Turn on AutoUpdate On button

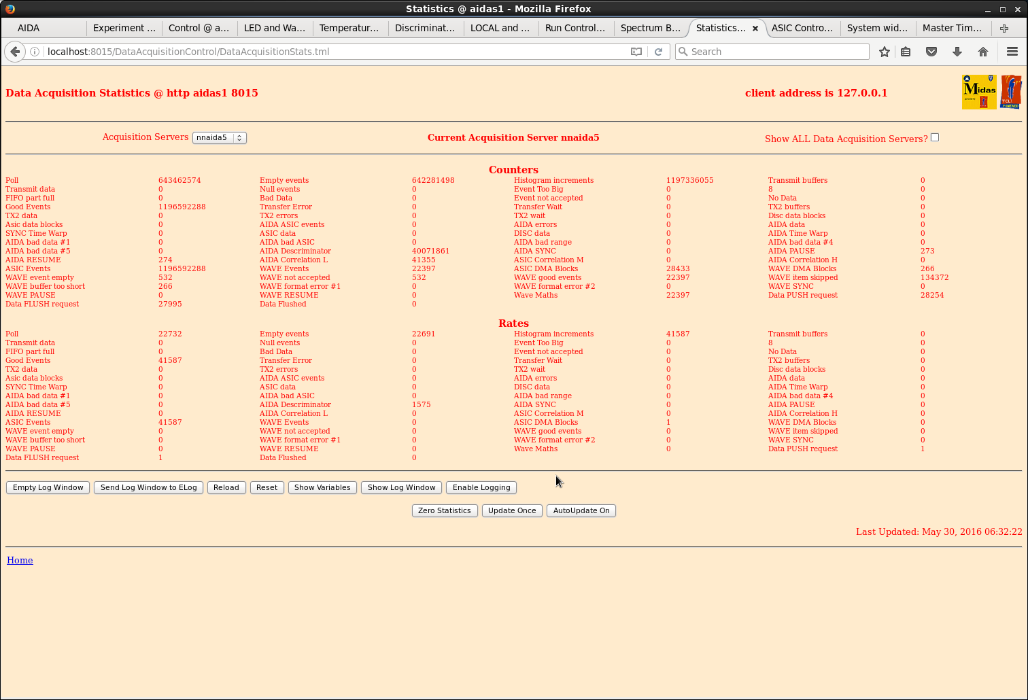tap(581, 510)
